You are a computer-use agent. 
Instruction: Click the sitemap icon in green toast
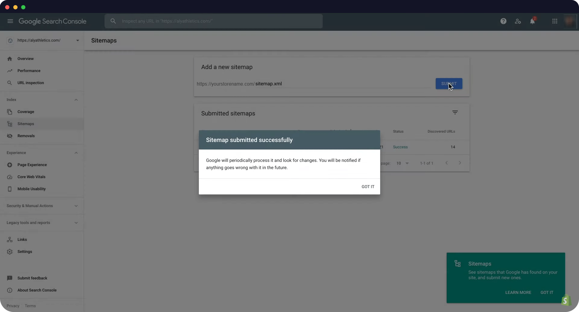[458, 264]
